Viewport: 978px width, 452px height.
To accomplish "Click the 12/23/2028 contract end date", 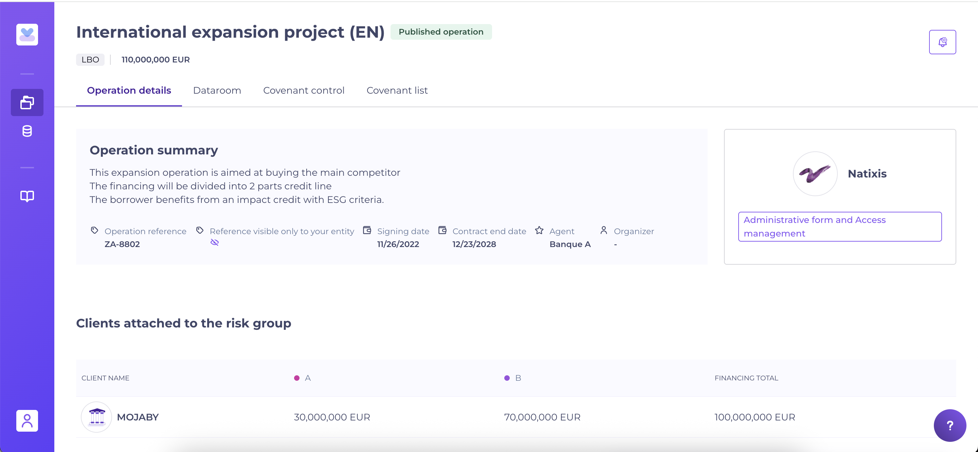I will 474,244.
